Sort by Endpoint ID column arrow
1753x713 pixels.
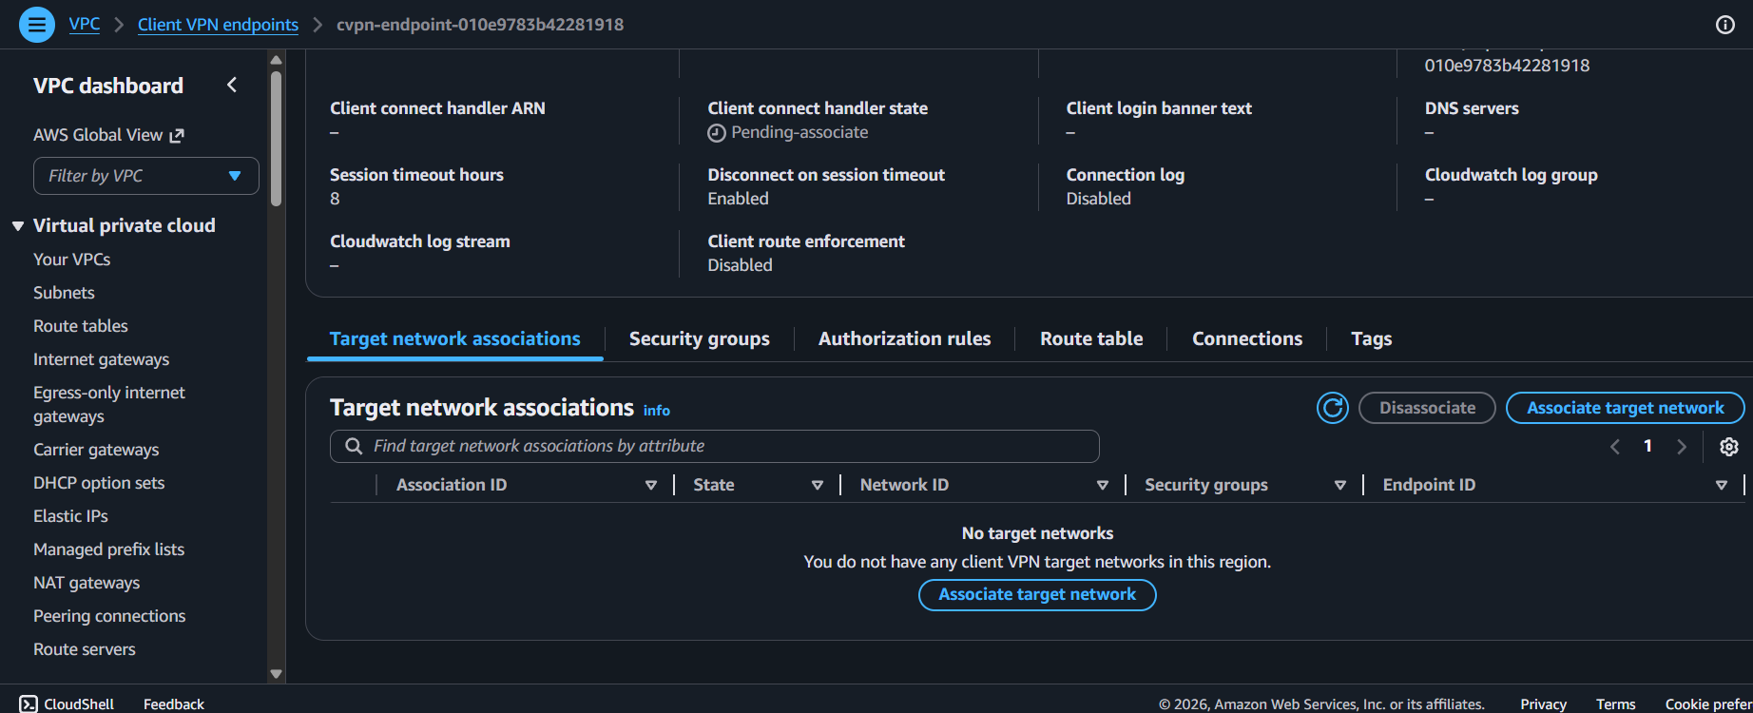click(1722, 485)
